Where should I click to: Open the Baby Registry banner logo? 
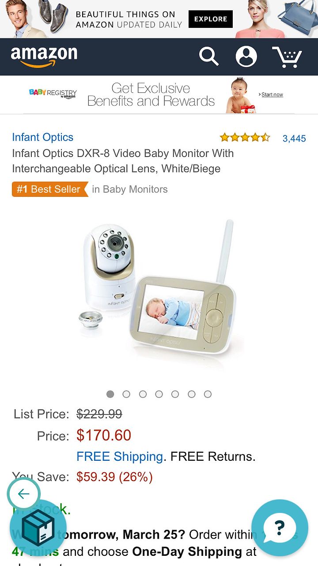click(53, 93)
